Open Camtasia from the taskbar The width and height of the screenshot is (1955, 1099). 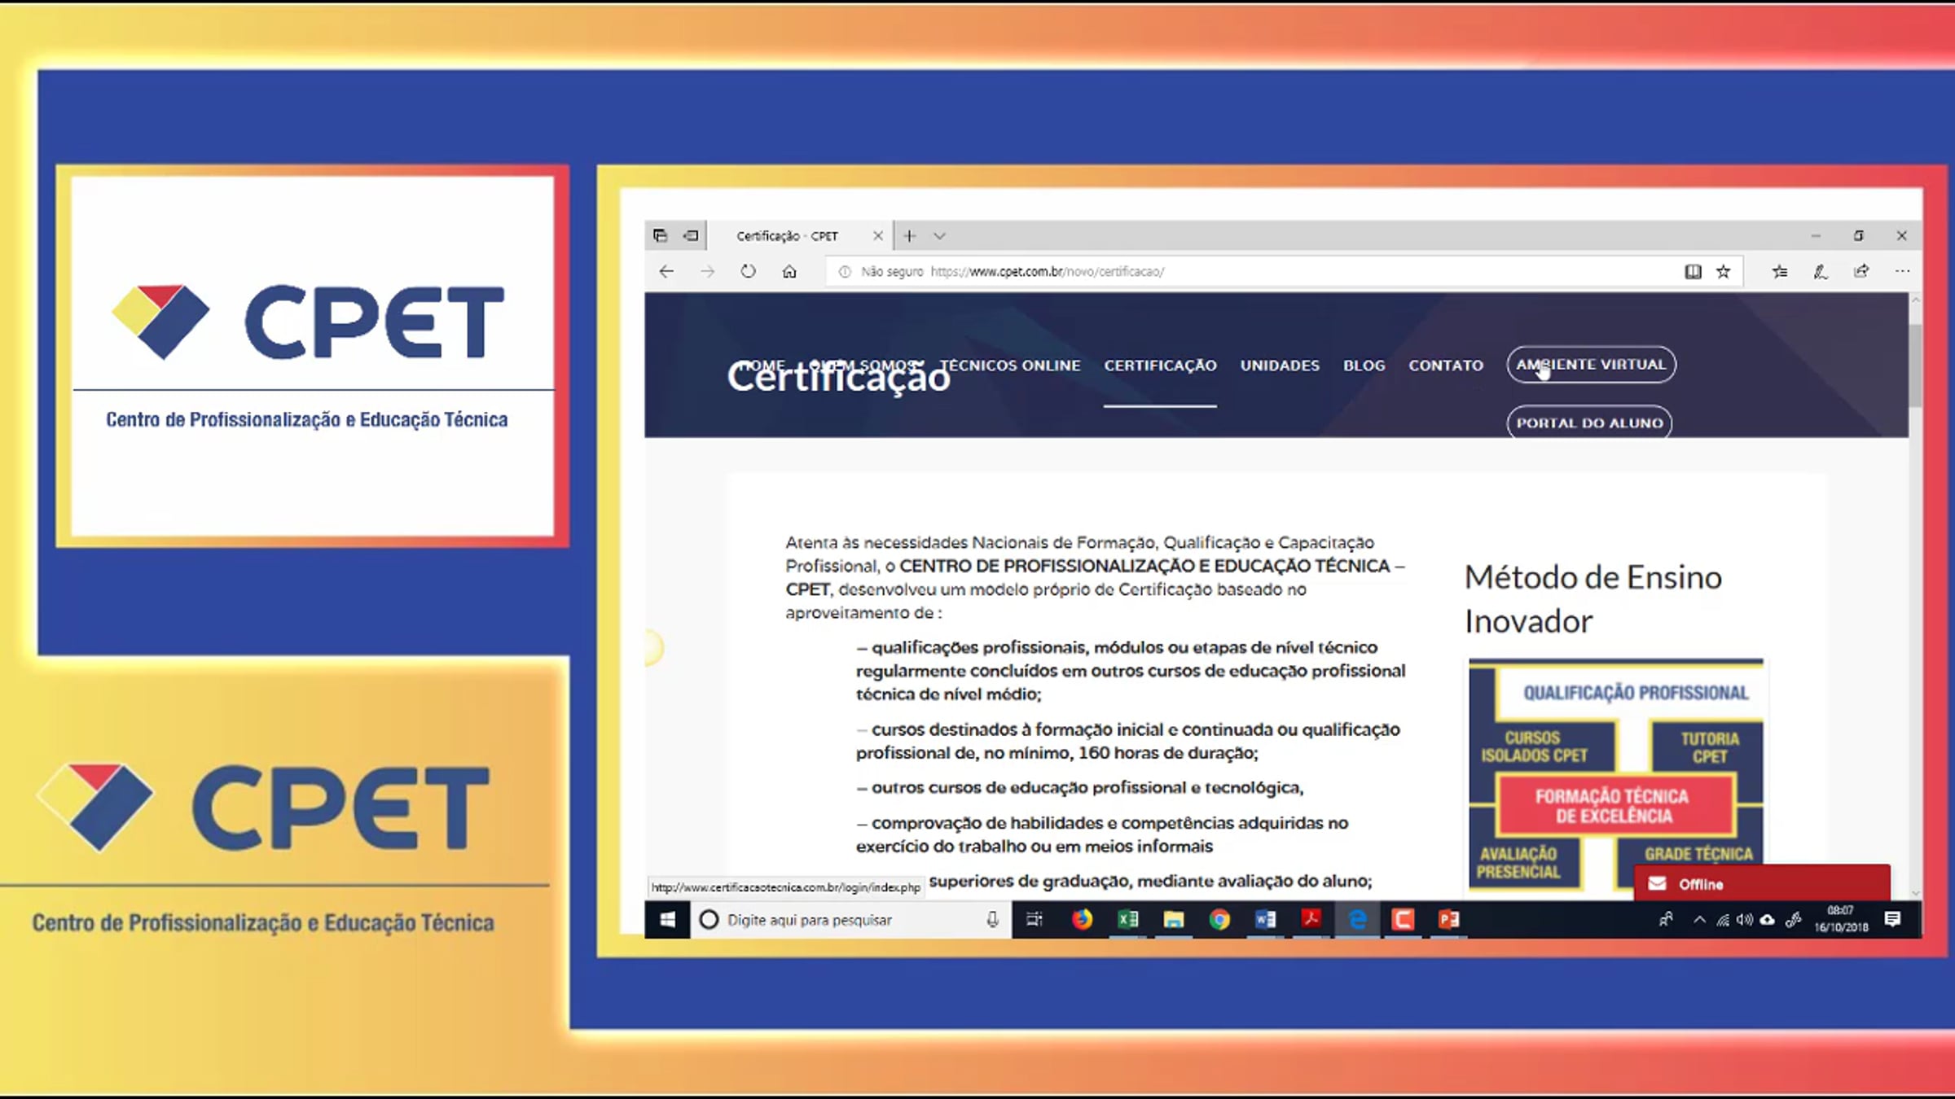pyautogui.click(x=1403, y=920)
